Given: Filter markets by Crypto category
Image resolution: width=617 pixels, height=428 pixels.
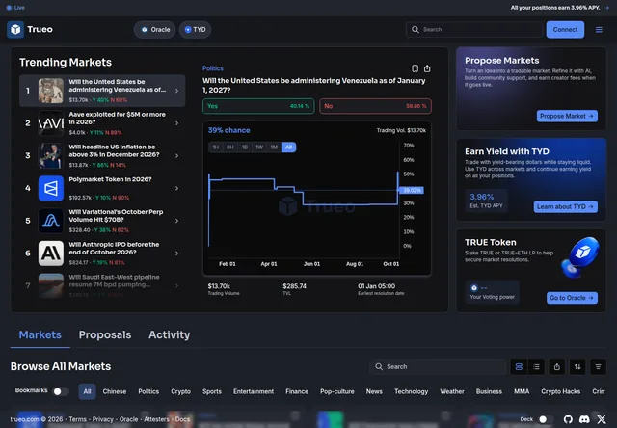Looking at the screenshot, I should (180, 391).
